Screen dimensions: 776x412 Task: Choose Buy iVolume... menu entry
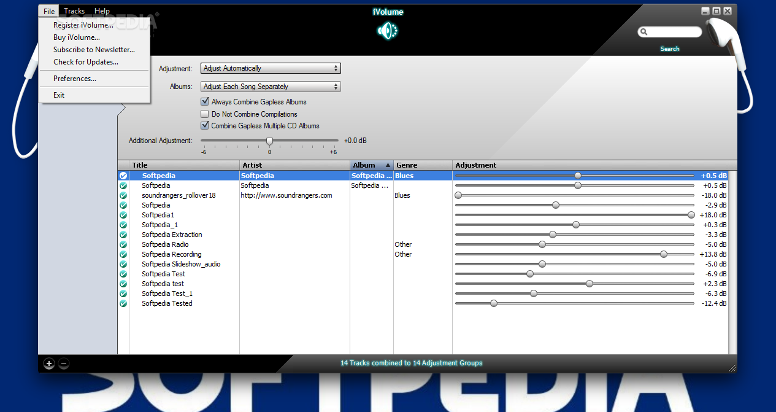coord(94,37)
